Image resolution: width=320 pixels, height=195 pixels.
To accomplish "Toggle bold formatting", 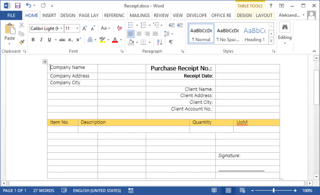I will [33, 40].
